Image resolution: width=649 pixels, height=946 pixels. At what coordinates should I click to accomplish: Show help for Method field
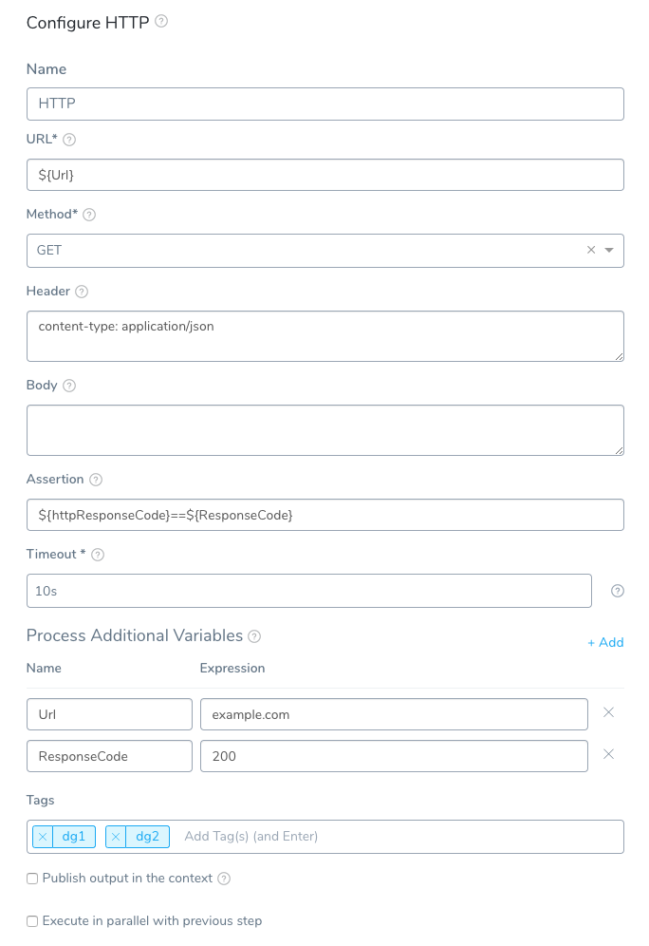[x=89, y=215]
